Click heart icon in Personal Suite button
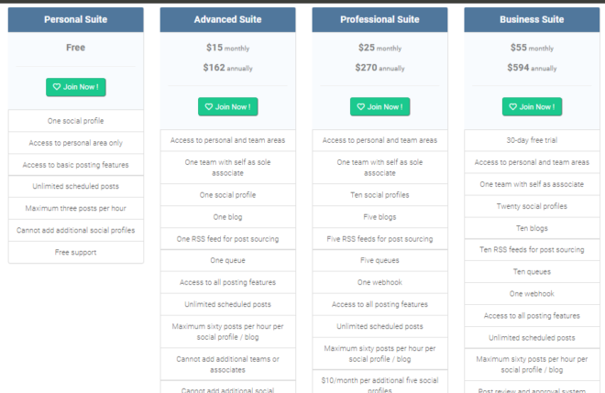605x393 pixels. click(x=57, y=87)
